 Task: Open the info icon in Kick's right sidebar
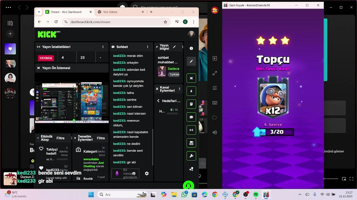click(191, 48)
